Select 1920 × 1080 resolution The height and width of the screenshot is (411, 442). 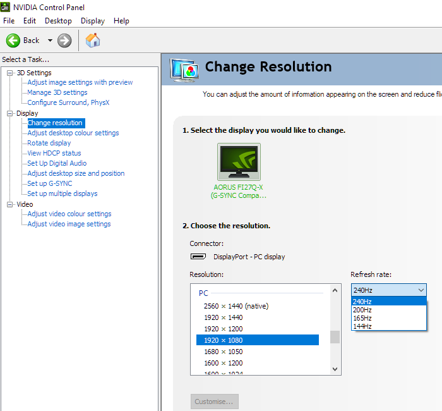click(x=258, y=340)
